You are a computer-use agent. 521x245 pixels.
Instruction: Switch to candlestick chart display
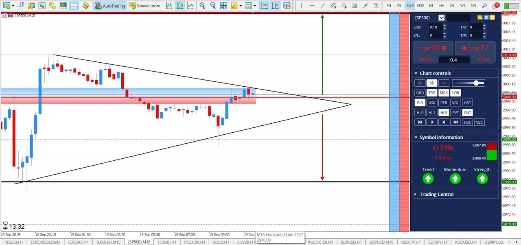[x=180, y=6]
